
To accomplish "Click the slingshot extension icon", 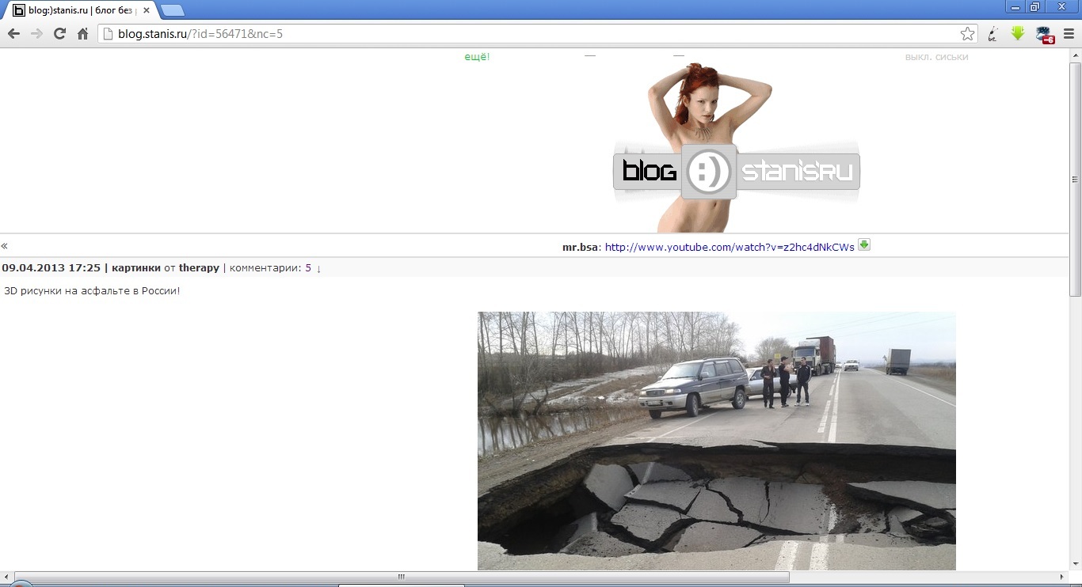I will [x=992, y=34].
